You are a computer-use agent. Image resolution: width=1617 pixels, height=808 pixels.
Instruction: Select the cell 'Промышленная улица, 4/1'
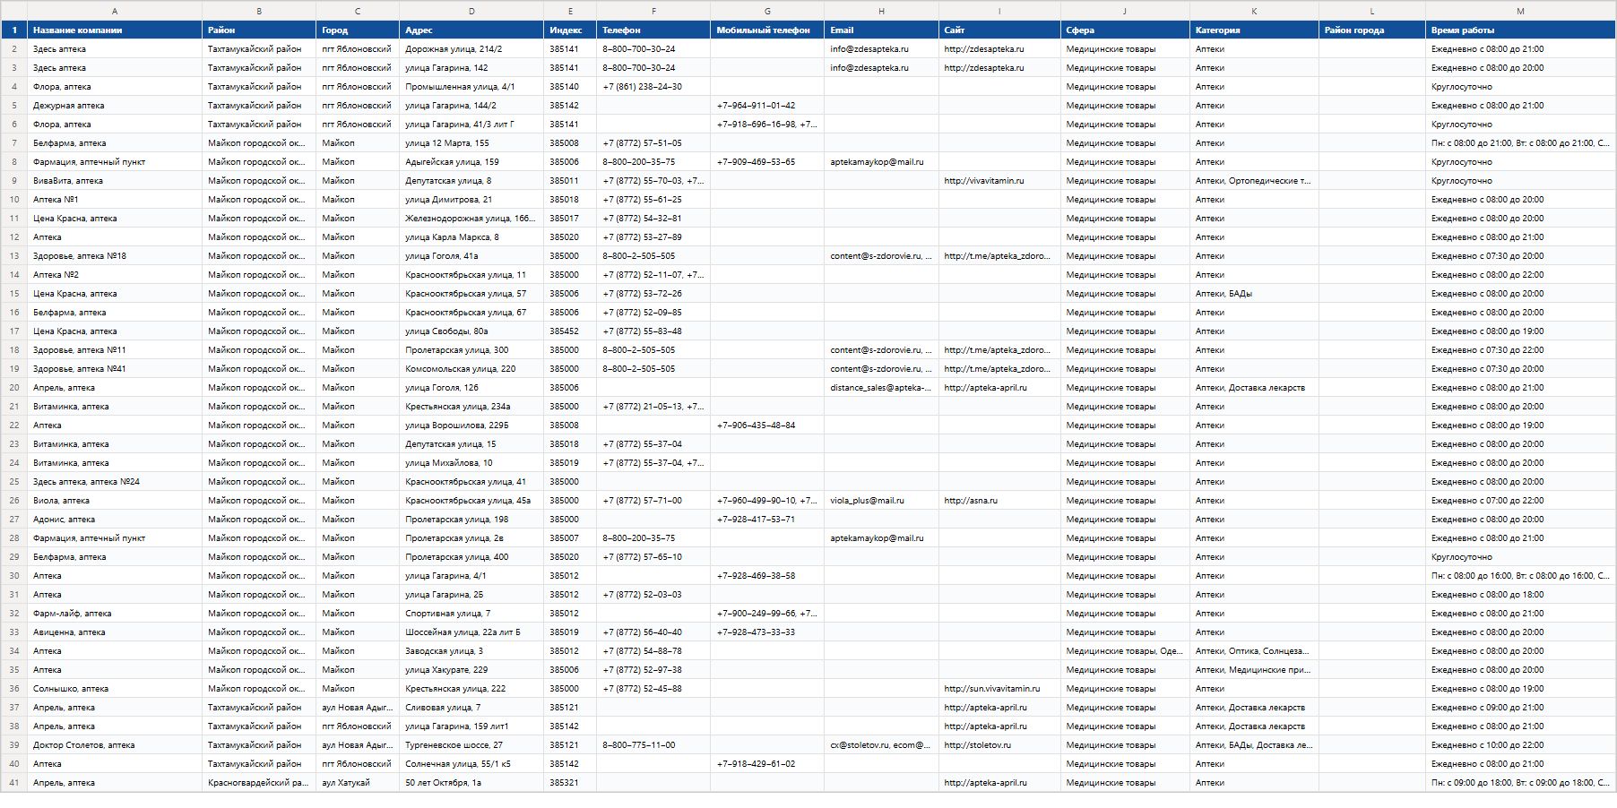click(471, 86)
